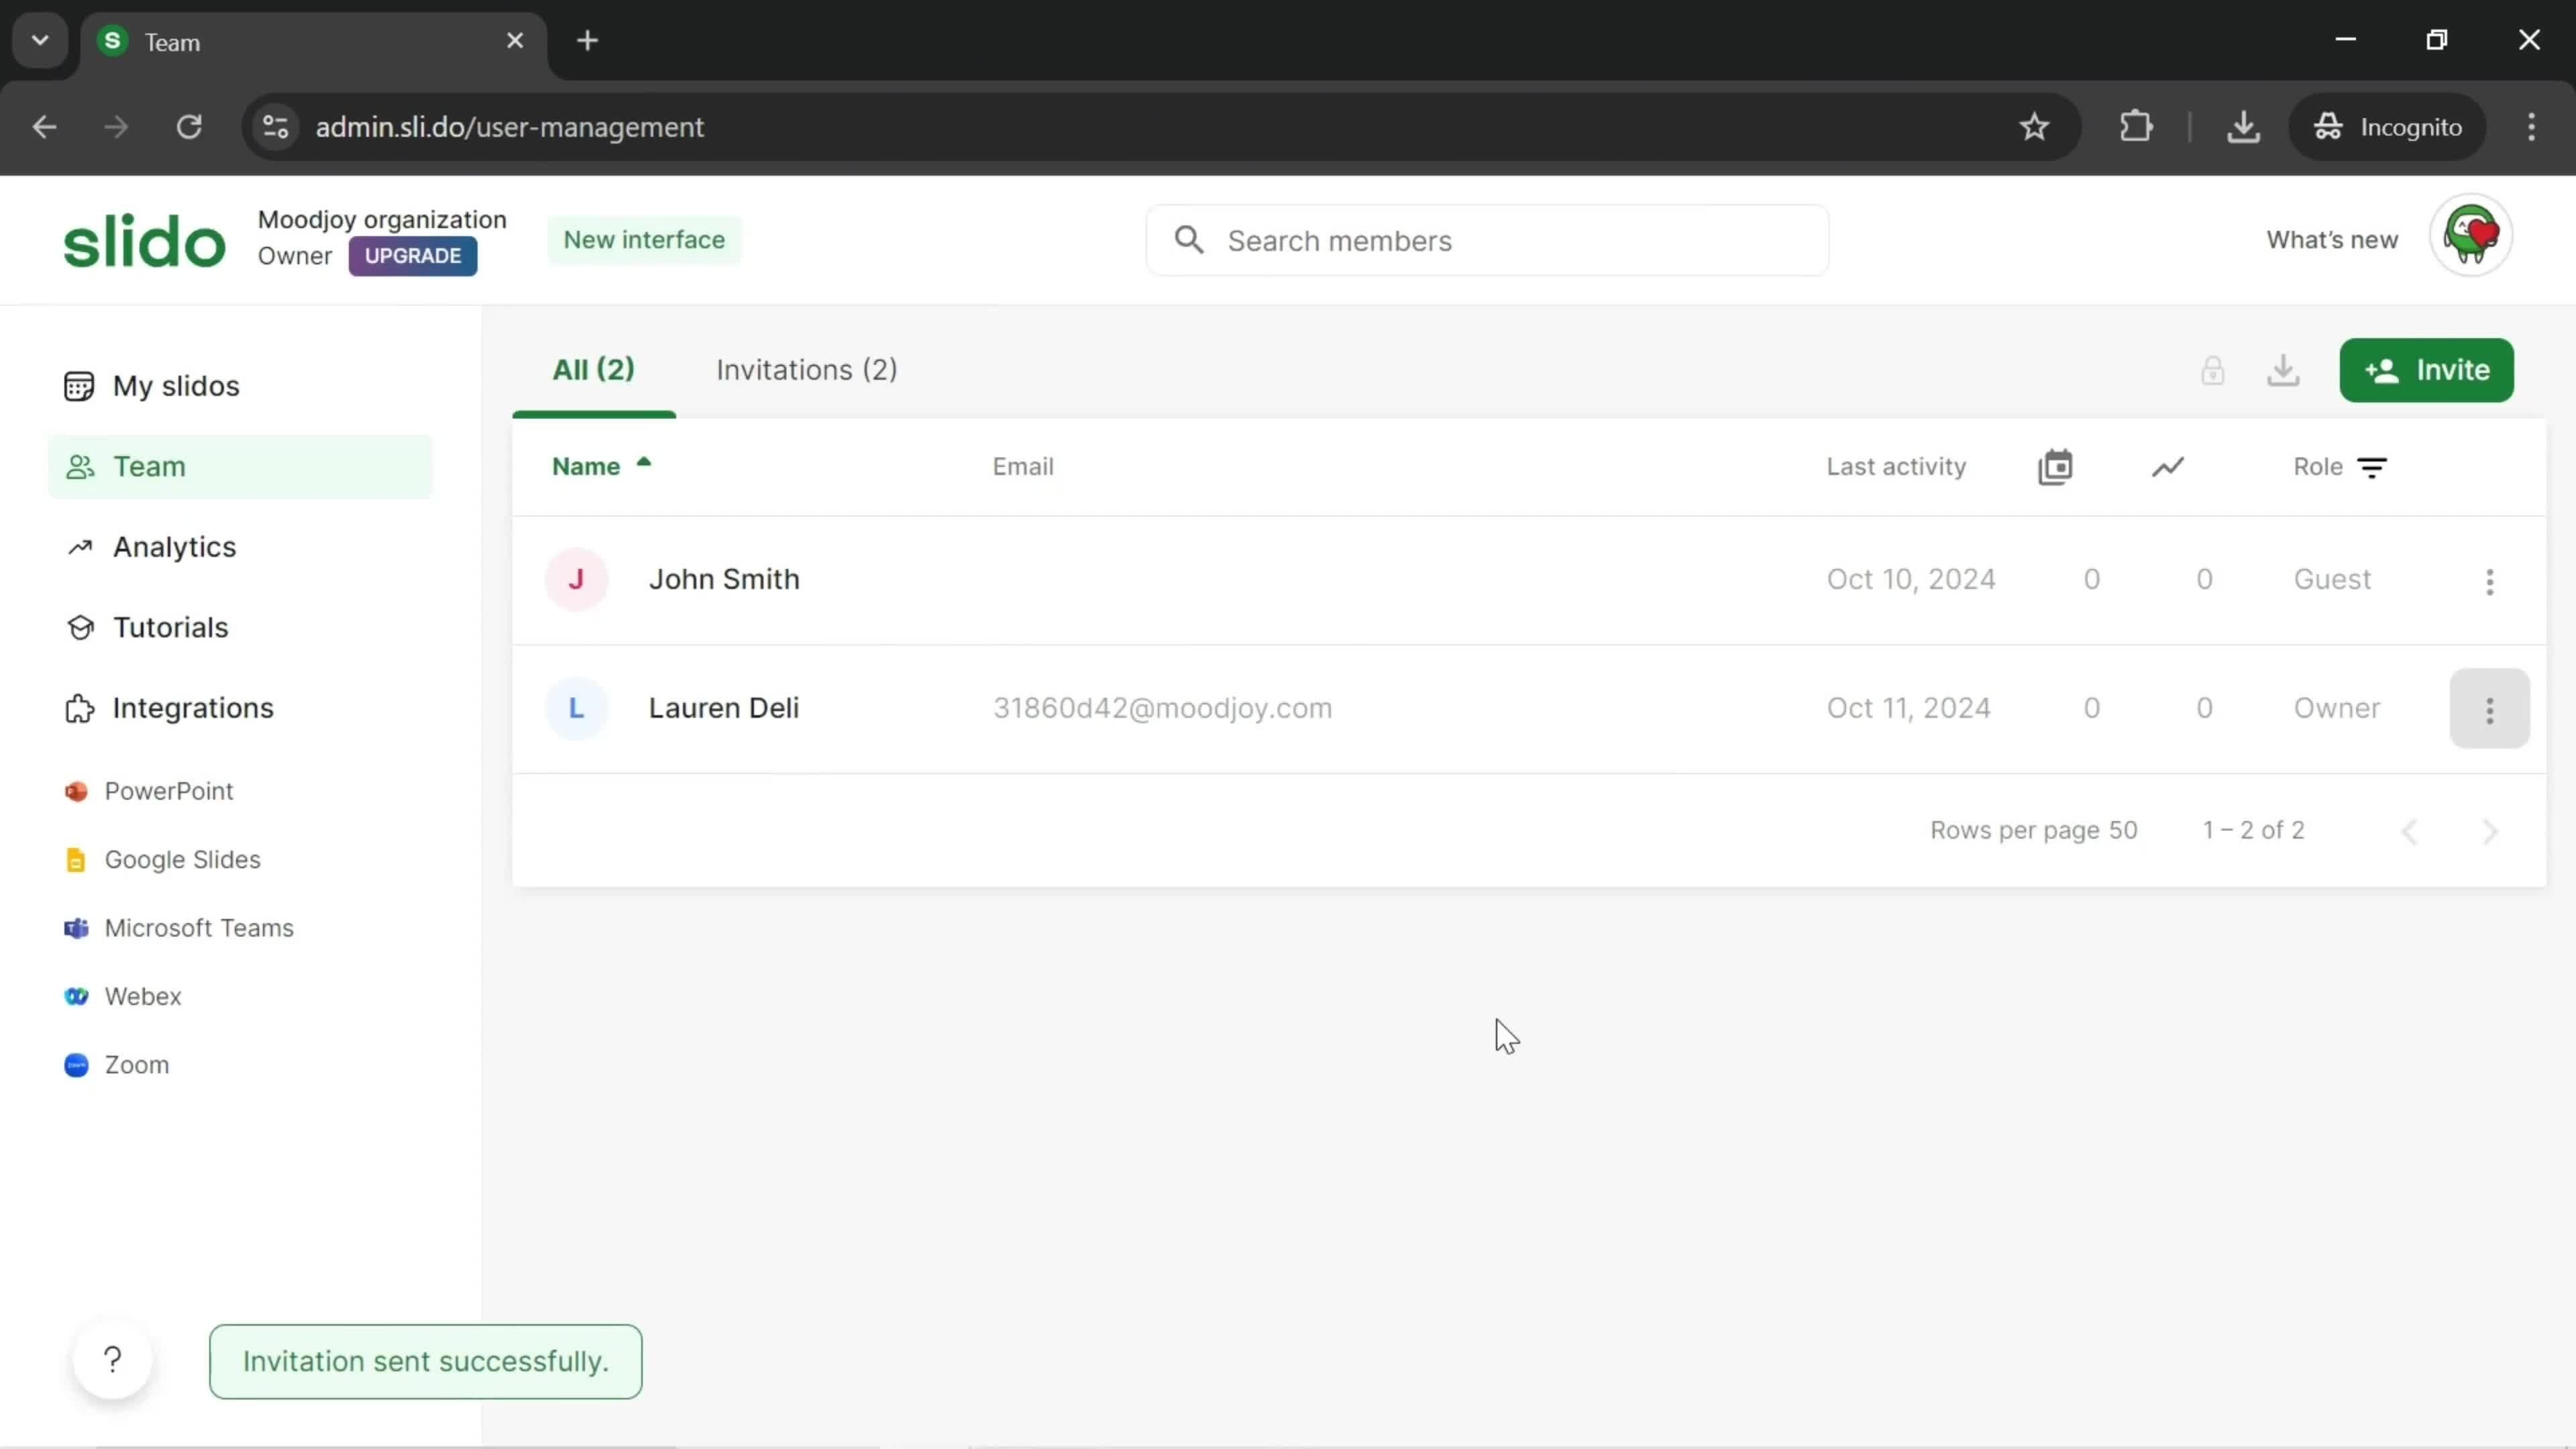Click the Invite button
Screen dimensions: 2576x1449
pyautogui.click(x=2426, y=370)
